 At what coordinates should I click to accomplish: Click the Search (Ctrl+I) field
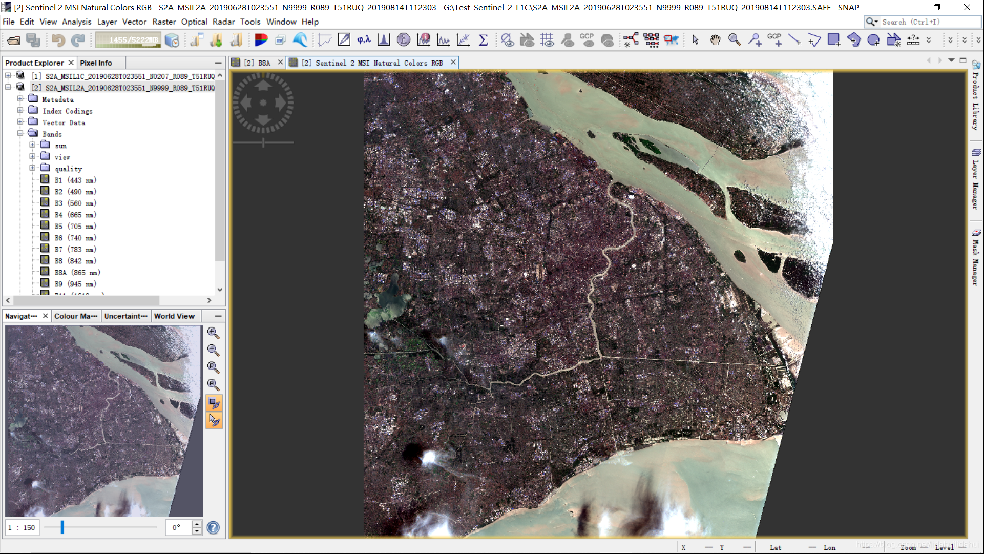point(923,22)
